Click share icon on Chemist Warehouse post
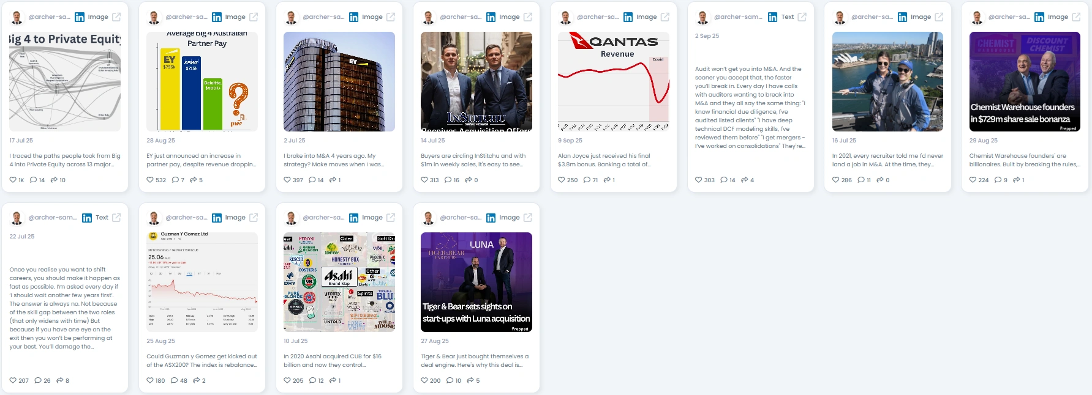Screen dimensions: 1092x395 click(x=1016, y=180)
